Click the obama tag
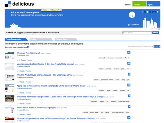164x123 pixels. (x=96, y=80)
